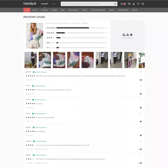
Task: Show next review photos with arrow
Action: (142, 60)
